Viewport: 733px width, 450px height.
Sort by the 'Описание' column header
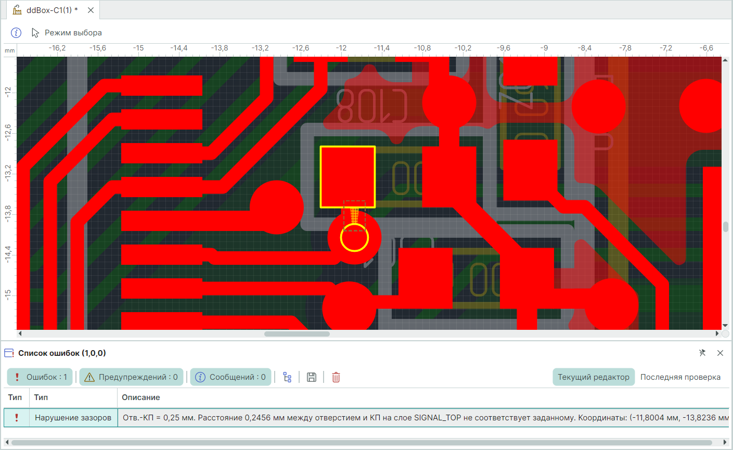point(141,397)
